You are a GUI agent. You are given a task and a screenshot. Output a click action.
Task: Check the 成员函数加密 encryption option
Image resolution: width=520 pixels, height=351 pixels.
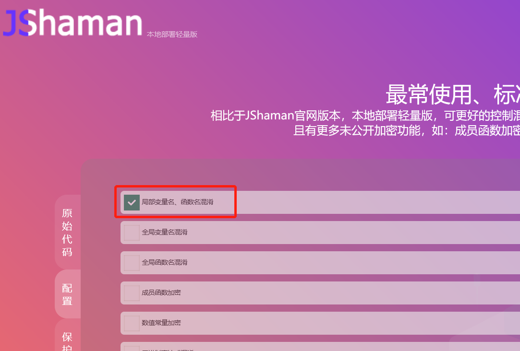pyautogui.click(x=131, y=292)
